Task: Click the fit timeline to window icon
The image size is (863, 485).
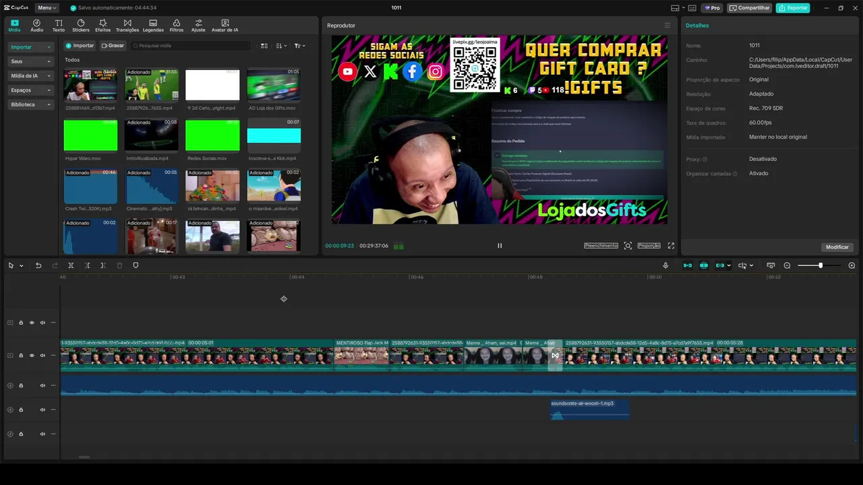Action: point(771,265)
